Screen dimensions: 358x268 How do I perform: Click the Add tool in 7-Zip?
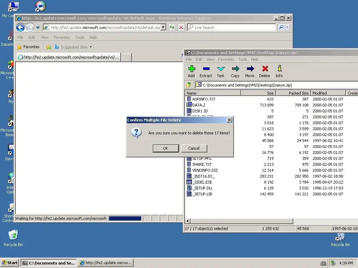pyautogui.click(x=191, y=71)
